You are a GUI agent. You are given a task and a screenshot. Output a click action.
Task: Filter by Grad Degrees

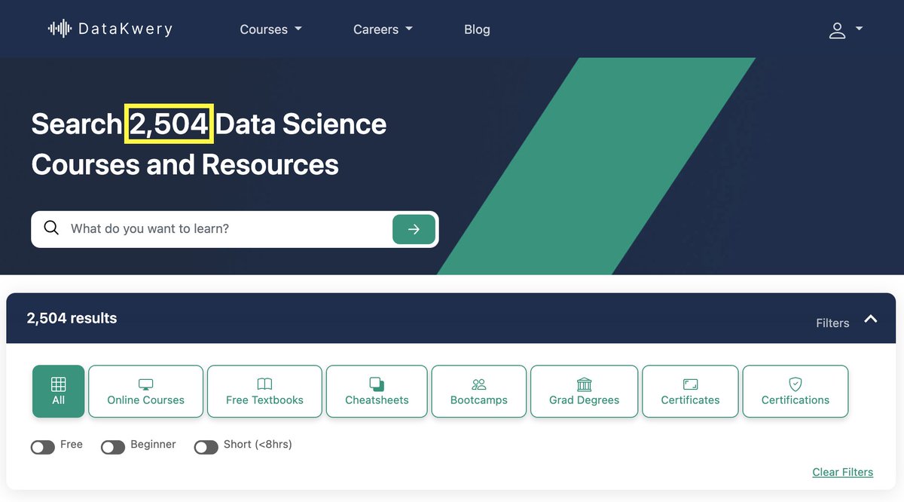[x=584, y=391]
